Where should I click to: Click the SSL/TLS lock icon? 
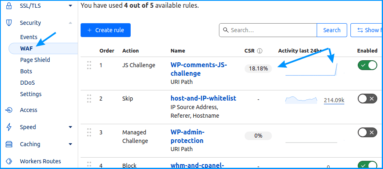pyautogui.click(x=9, y=6)
